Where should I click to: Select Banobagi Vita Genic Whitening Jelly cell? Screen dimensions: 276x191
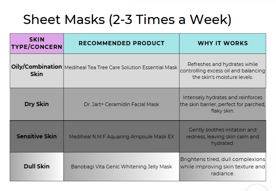(121, 167)
